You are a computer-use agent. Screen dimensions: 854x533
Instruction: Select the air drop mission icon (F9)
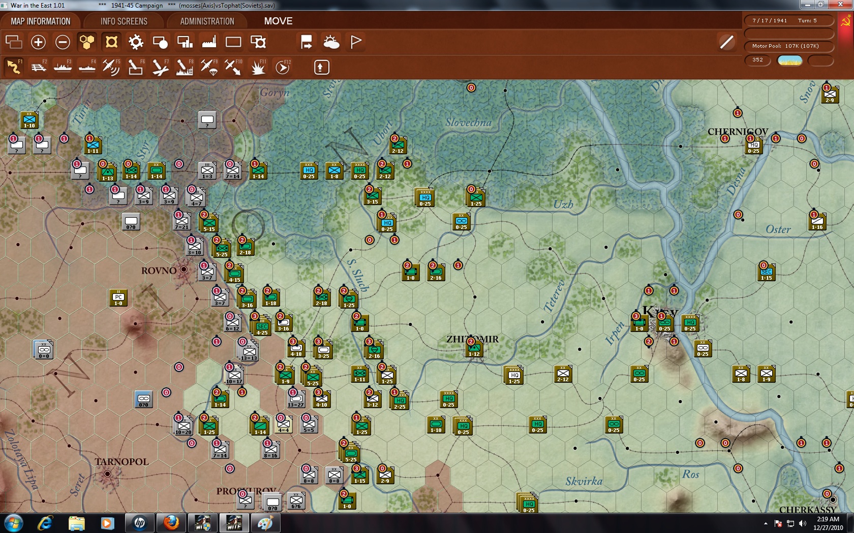coord(209,66)
